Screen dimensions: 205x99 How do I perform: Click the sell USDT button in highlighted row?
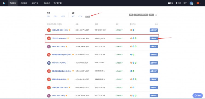click(x=154, y=38)
